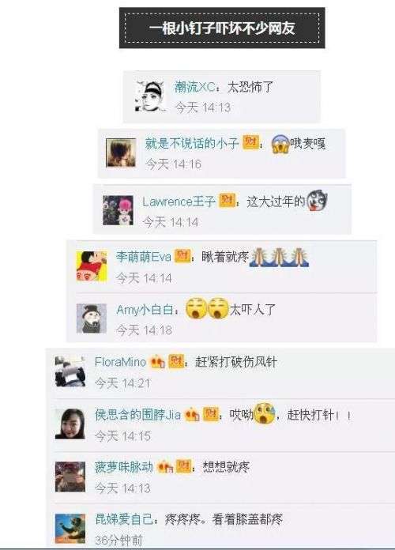The image size is (395, 550).
Task: Click the username 菠萝味脉动
Action: coord(124,467)
